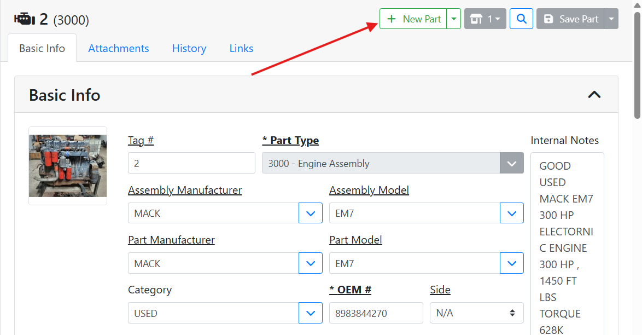Image resolution: width=642 pixels, height=335 pixels.
Task: Open the History tab
Action: tap(189, 48)
